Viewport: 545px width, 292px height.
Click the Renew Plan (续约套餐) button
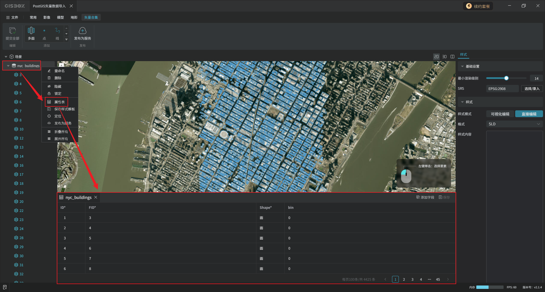478,6
